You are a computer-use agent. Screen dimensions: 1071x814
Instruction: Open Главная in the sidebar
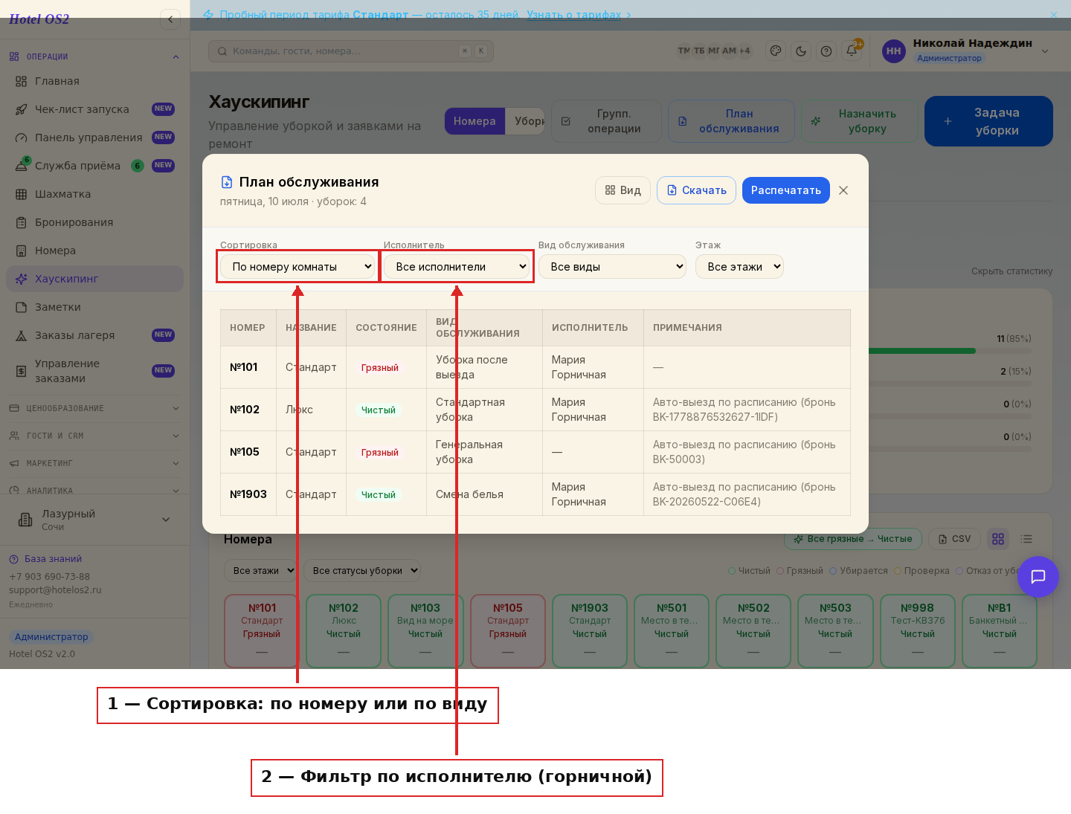tap(94, 81)
